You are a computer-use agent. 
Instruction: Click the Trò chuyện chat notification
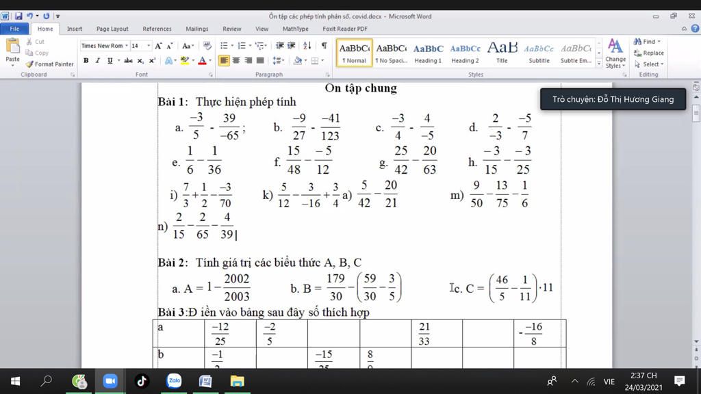tap(613, 99)
